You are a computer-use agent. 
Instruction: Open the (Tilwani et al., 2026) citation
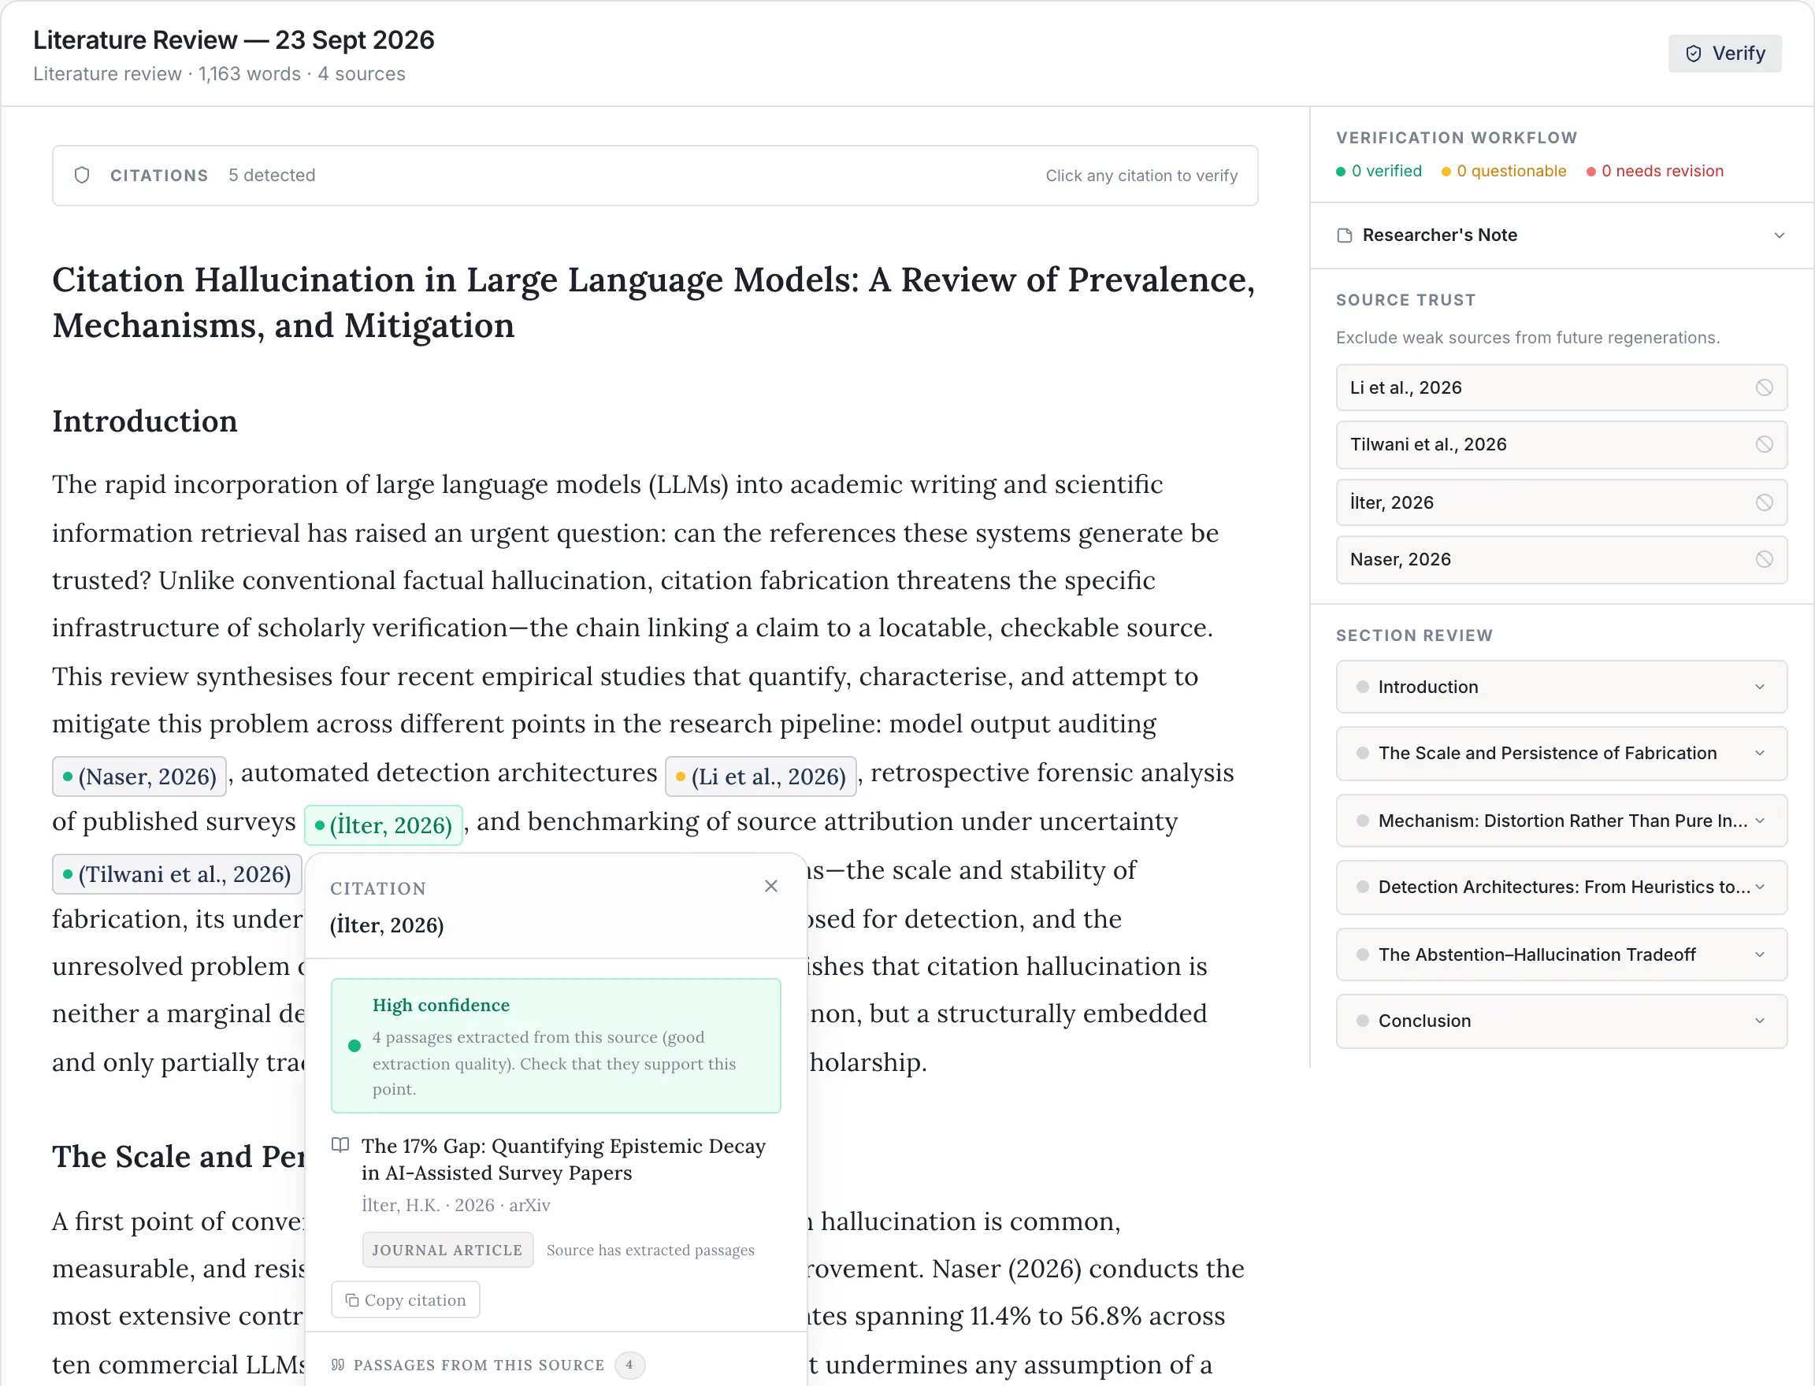[176, 873]
